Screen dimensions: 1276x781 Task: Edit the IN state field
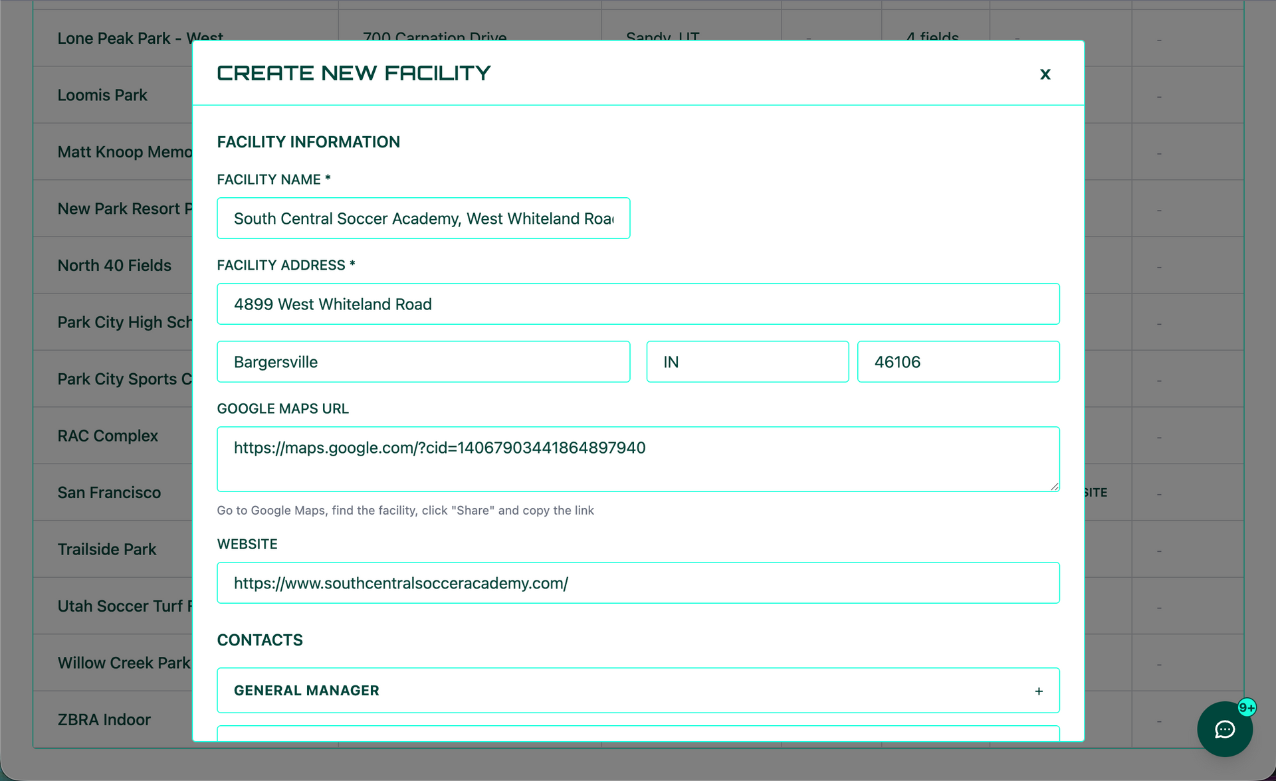coord(748,362)
